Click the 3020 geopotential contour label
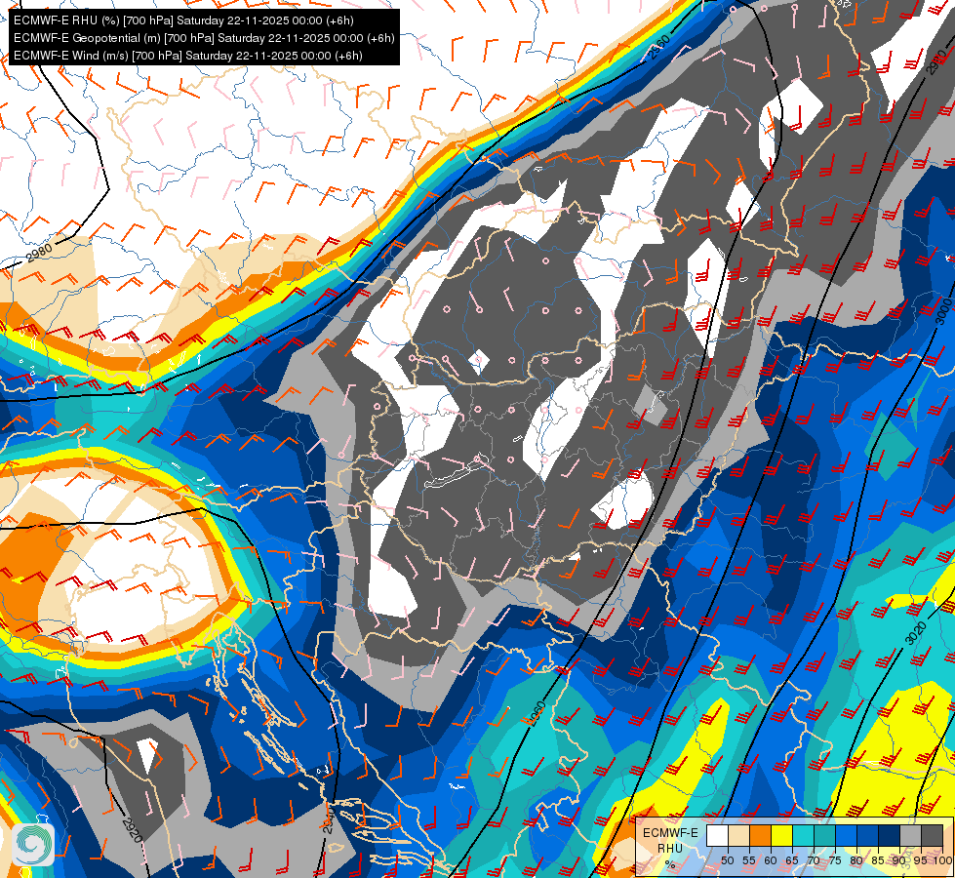The image size is (955, 878). (x=915, y=632)
